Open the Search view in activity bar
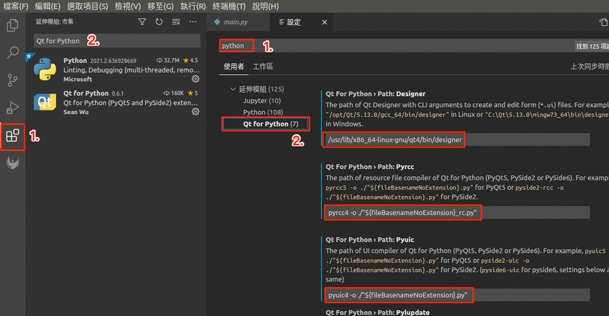This screenshot has width=609, height=316. (12, 52)
